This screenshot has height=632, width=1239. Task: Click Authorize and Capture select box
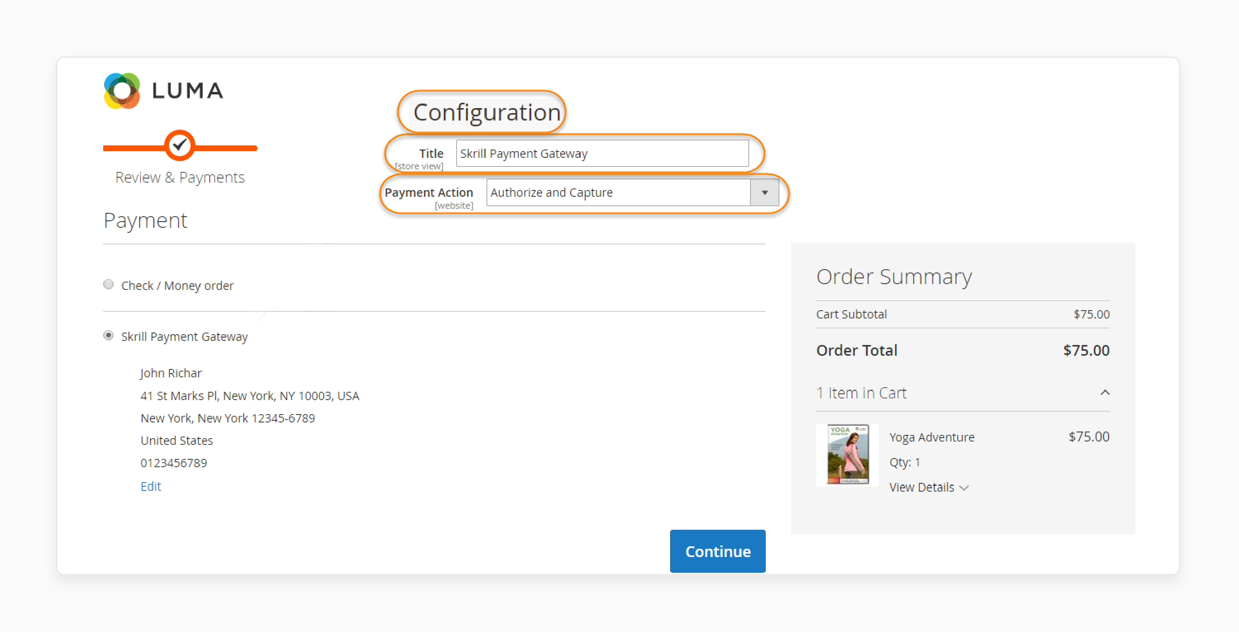(x=618, y=193)
